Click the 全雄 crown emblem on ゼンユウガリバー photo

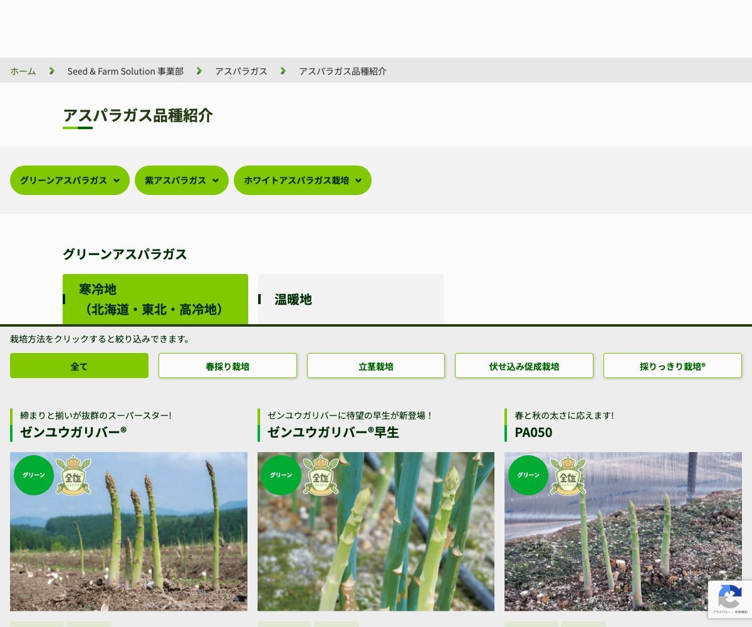coord(73,475)
